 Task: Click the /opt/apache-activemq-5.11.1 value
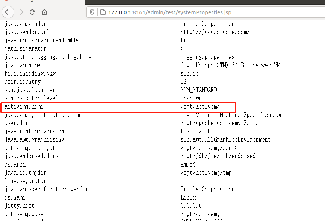click(x=221, y=123)
